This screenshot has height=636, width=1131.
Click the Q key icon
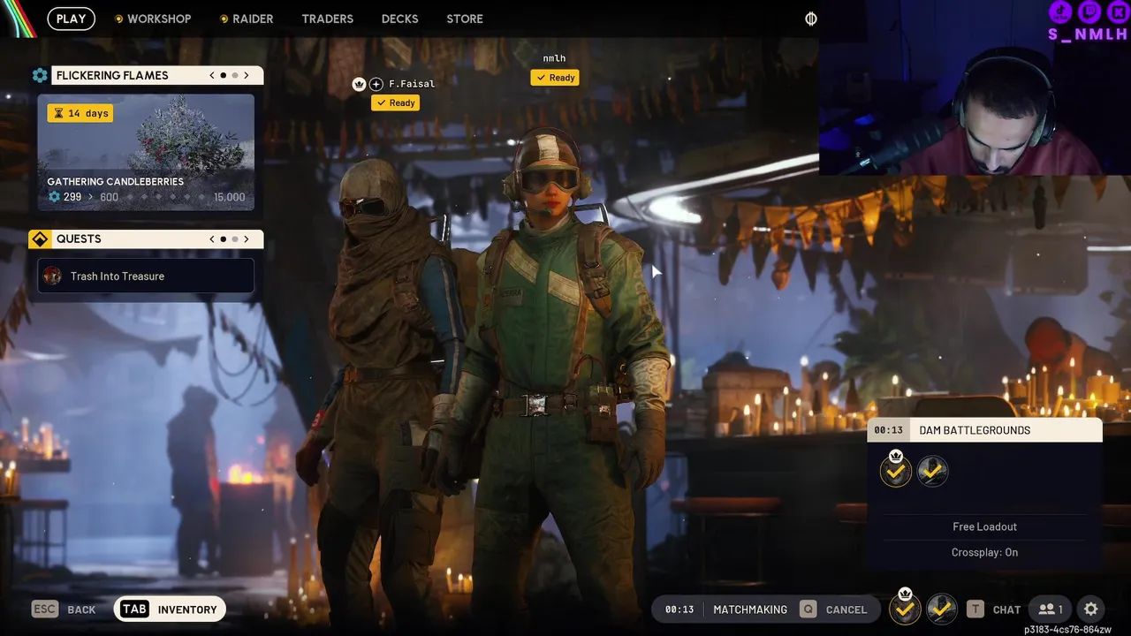pos(808,609)
